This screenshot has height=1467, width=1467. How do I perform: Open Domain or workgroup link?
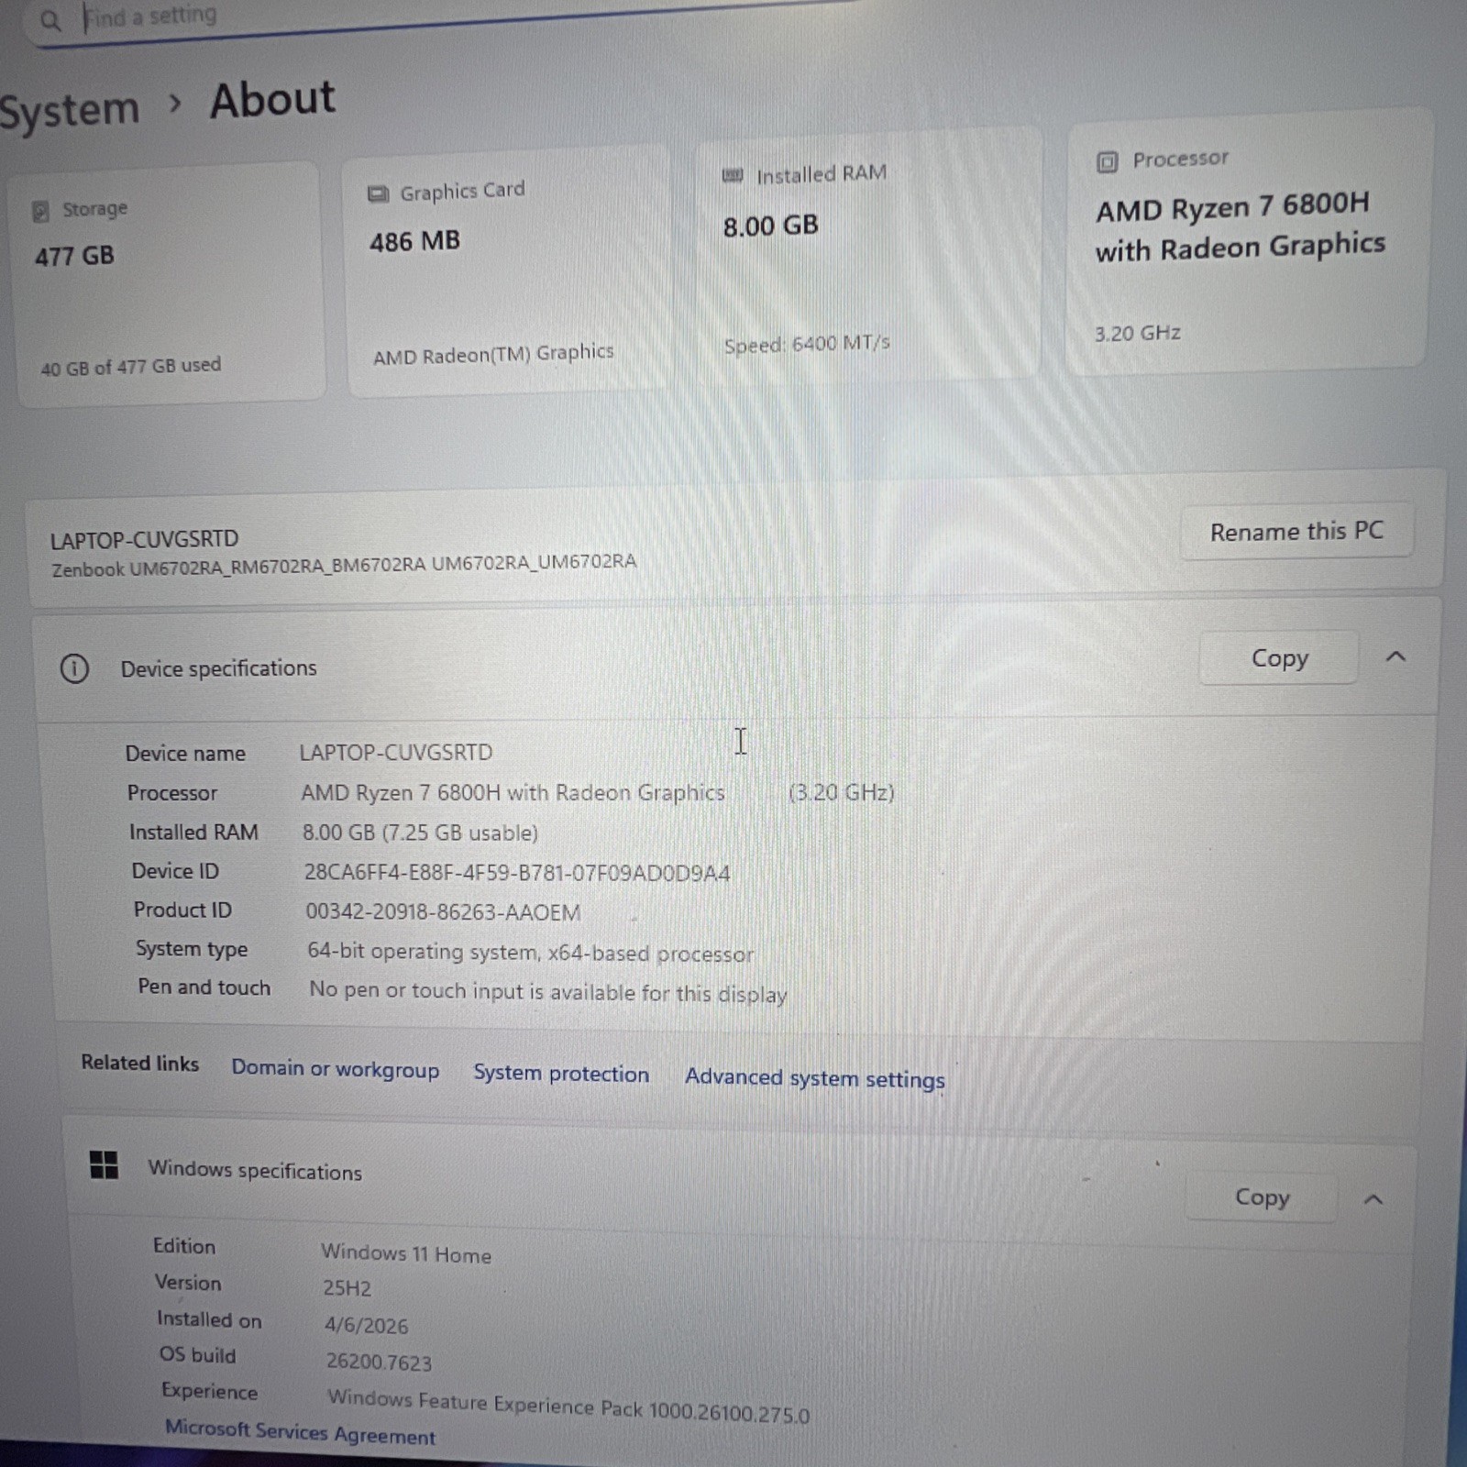[x=335, y=1069]
